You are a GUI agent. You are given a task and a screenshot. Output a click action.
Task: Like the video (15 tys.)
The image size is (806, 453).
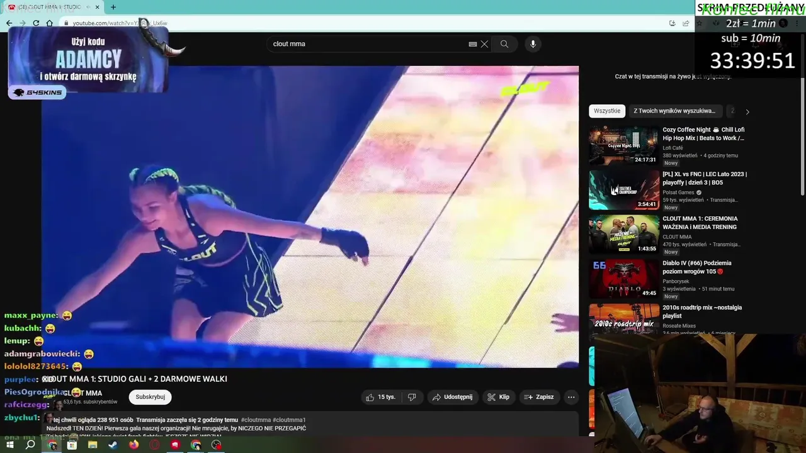381,397
